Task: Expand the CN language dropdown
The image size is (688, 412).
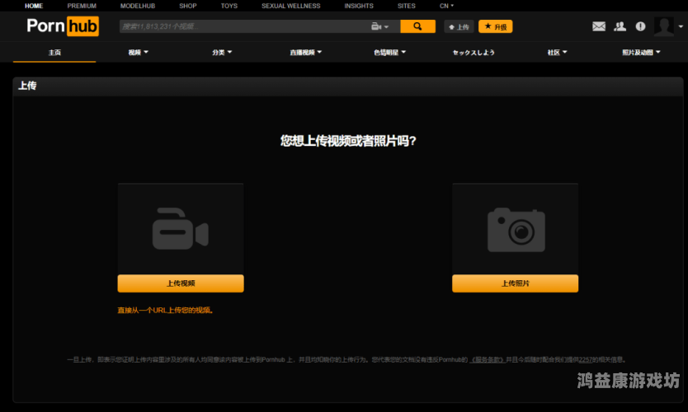Action: (x=446, y=6)
